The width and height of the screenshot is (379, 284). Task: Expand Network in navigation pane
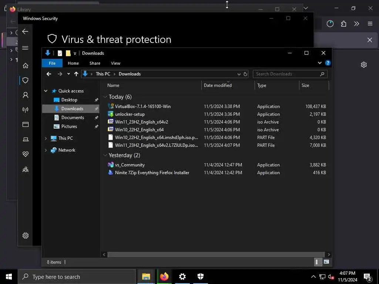(x=46, y=150)
